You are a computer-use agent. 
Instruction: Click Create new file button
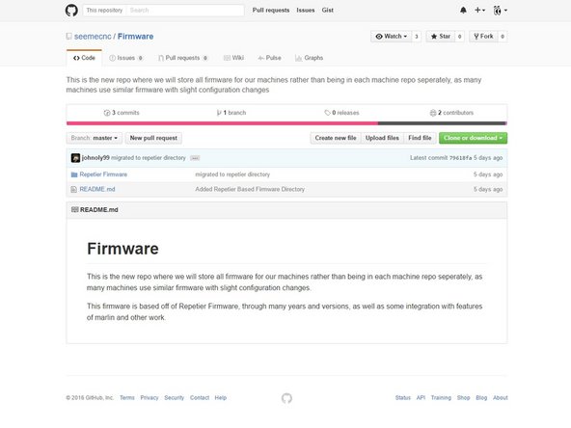[x=336, y=138]
